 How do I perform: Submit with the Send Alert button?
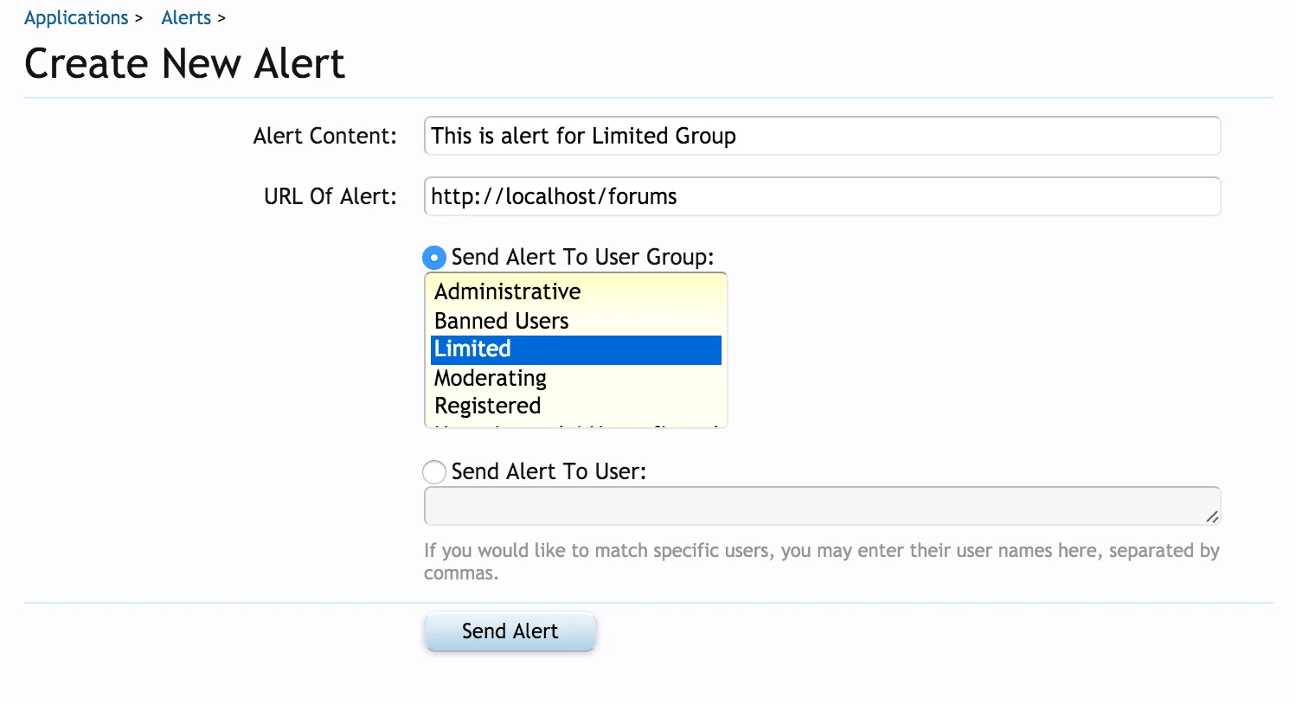[x=510, y=631]
